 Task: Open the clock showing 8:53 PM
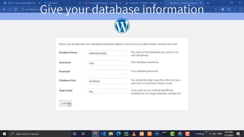[x=229, y=134]
